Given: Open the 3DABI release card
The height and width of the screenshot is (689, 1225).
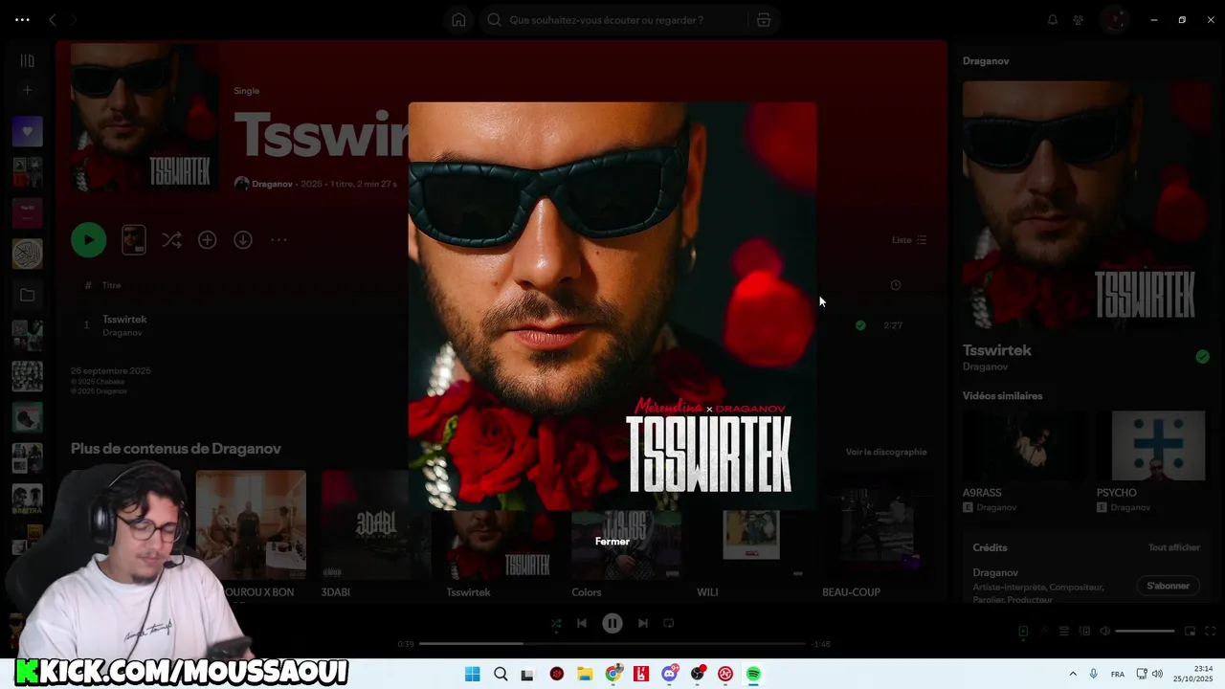Looking at the screenshot, I should tap(376, 534).
